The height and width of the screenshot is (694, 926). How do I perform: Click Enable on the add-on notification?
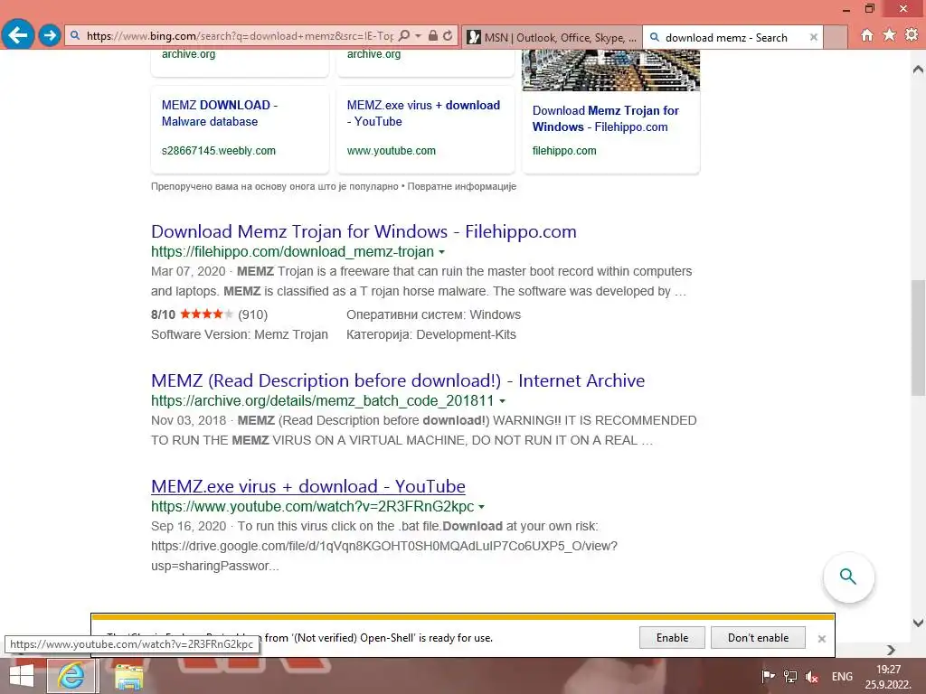672,637
